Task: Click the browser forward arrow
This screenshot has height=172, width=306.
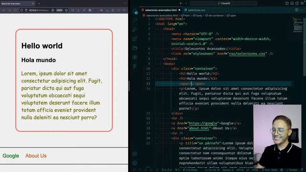Action: 10,10
